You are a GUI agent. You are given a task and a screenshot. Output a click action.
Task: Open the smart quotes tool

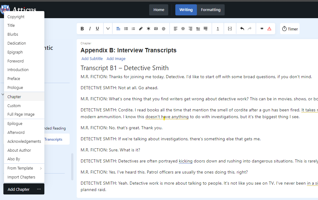(x=262, y=29)
